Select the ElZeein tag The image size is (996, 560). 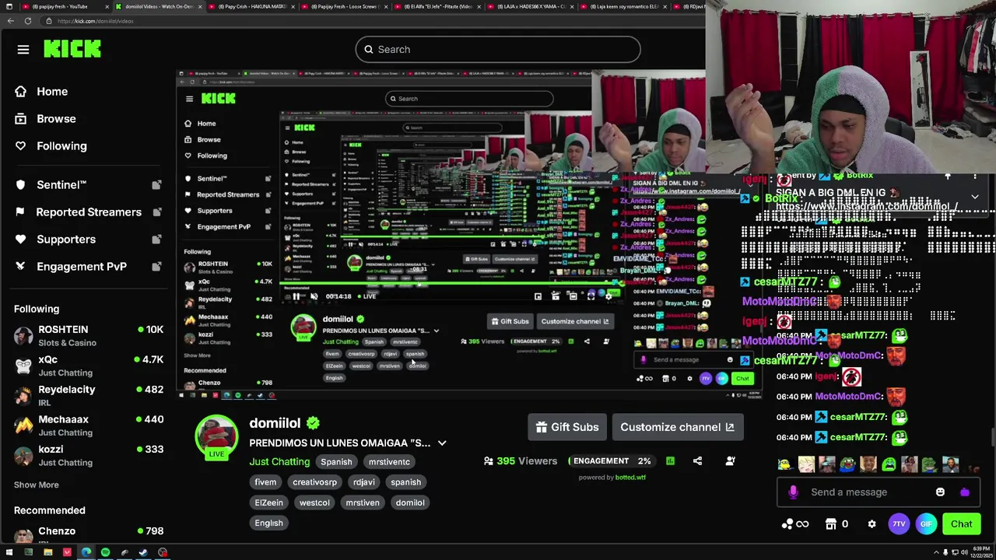tap(268, 502)
